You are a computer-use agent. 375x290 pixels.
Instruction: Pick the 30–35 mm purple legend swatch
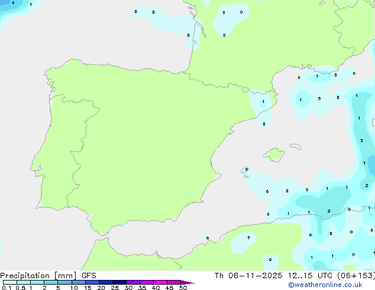tap(133, 282)
